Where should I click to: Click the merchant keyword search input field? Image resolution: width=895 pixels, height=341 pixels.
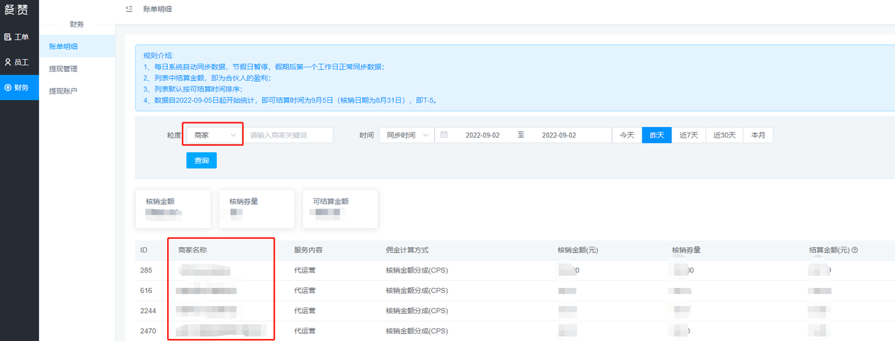coord(289,135)
